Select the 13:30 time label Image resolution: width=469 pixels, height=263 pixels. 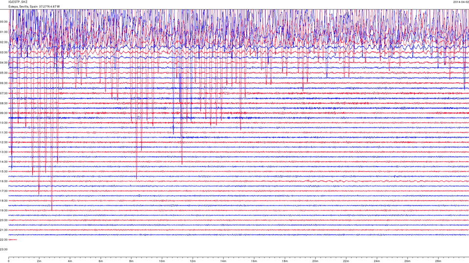4,152
